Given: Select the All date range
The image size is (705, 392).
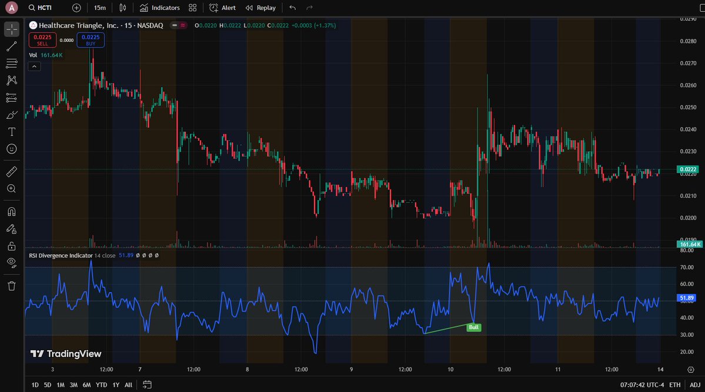Looking at the screenshot, I should 128,385.
